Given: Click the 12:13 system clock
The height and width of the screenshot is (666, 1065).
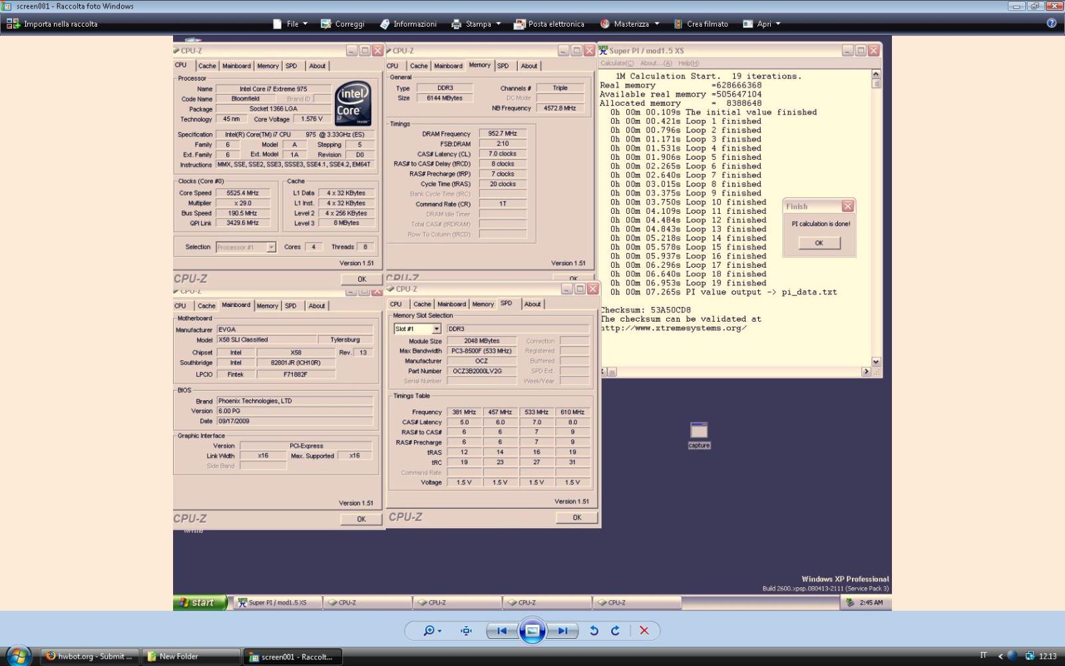Looking at the screenshot, I should point(1048,657).
